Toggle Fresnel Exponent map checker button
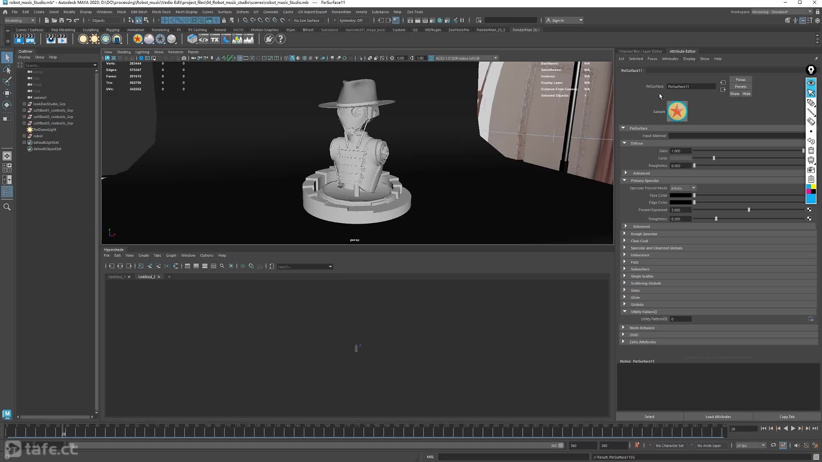This screenshot has width=822, height=462. tap(809, 210)
